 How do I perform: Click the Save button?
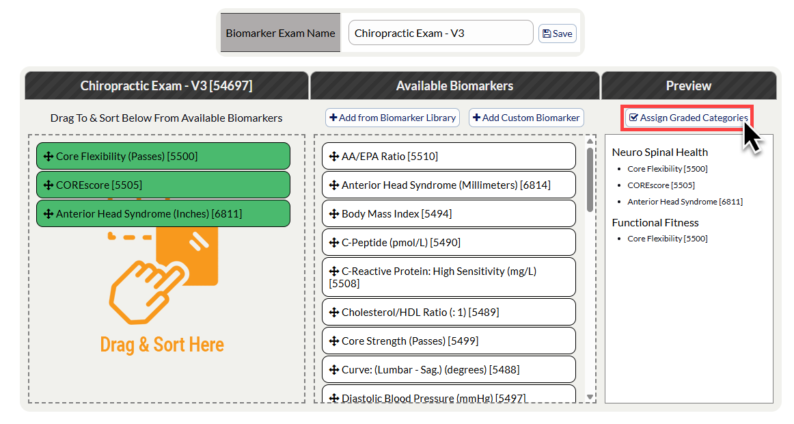(x=557, y=34)
